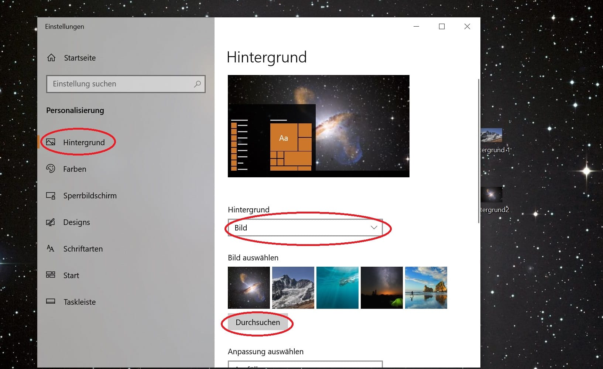This screenshot has width=603, height=369.
Task: Choose the beach rocks picture thumbnail
Action: tap(426, 288)
